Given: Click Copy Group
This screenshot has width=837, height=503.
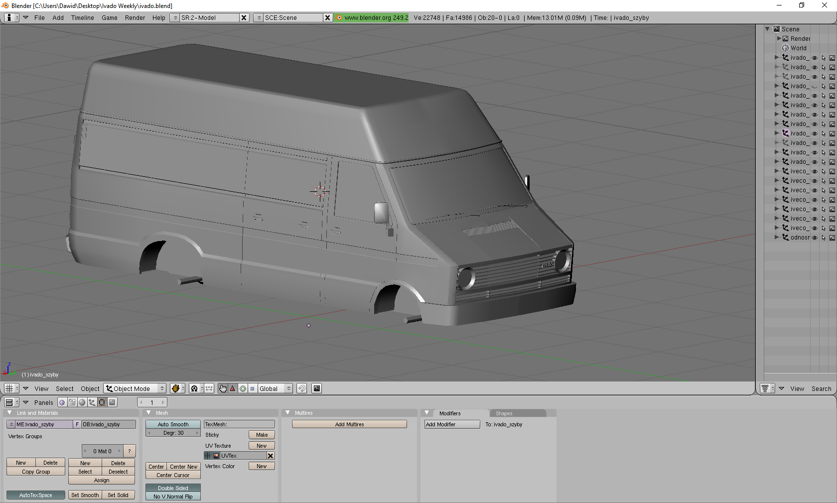Looking at the screenshot, I should click(36, 472).
